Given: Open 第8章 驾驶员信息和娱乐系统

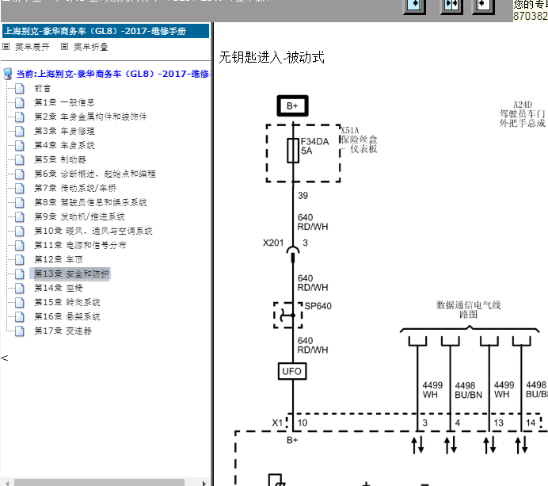Looking at the screenshot, I should 90,202.
